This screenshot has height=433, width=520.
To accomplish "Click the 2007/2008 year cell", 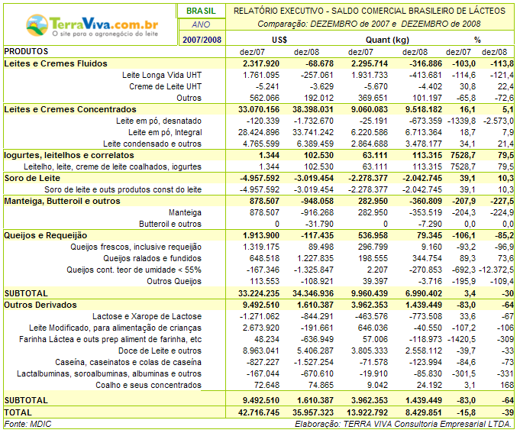I will (202, 40).
